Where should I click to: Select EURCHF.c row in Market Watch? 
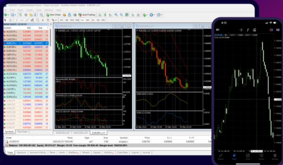(x=26, y=43)
